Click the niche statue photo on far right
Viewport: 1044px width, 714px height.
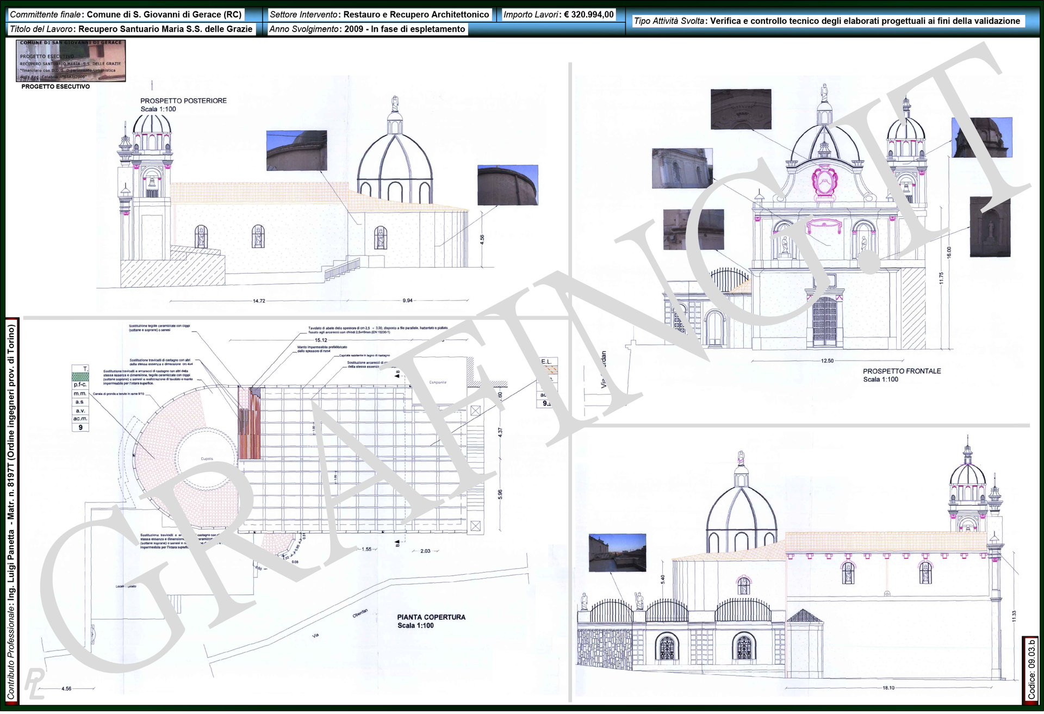point(990,227)
